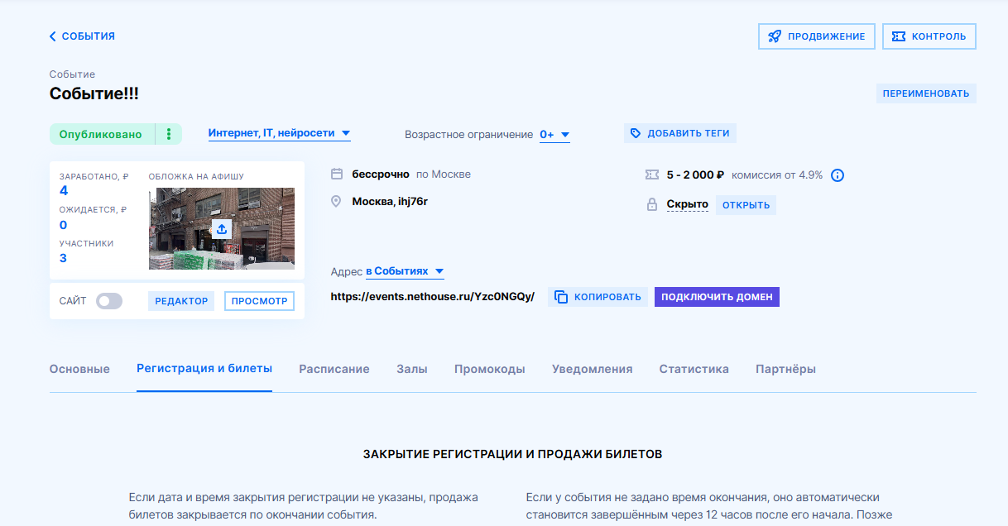This screenshot has width=1008, height=526.
Task: Click the event URL events.nethouse.ru/Yzc0NGQy/
Action: (433, 297)
